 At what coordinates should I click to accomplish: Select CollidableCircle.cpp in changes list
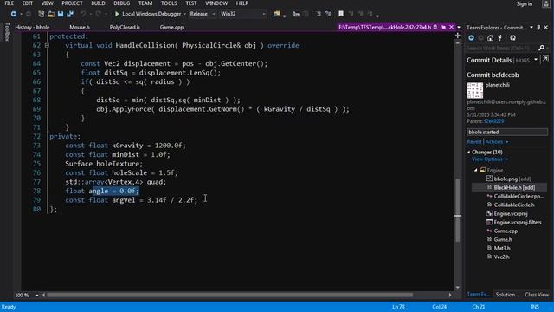click(x=515, y=197)
